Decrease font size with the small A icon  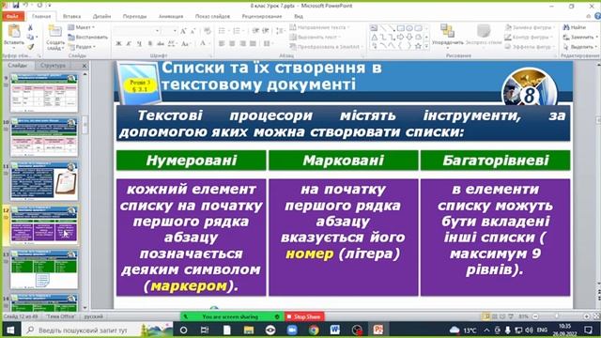tap(193, 31)
